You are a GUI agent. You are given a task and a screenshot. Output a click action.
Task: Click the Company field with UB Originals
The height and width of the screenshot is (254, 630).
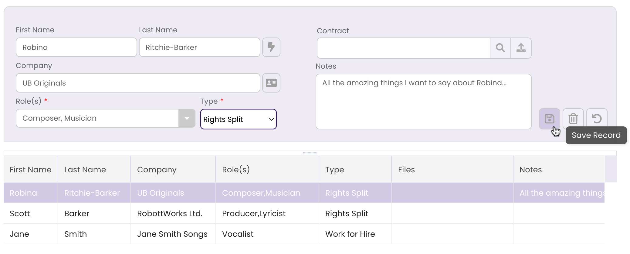coord(138,83)
